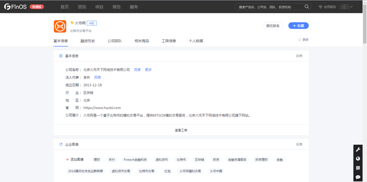Image resolution: width=367 pixels, height=182 pixels.
Task: Click the A轮 funding round tag
Action: [x=91, y=23]
